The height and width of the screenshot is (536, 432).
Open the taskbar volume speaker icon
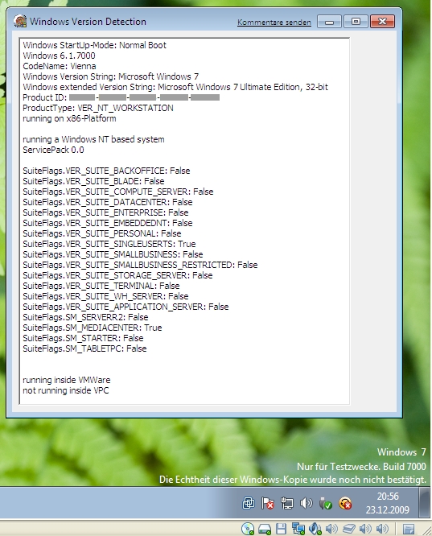pos(307,503)
